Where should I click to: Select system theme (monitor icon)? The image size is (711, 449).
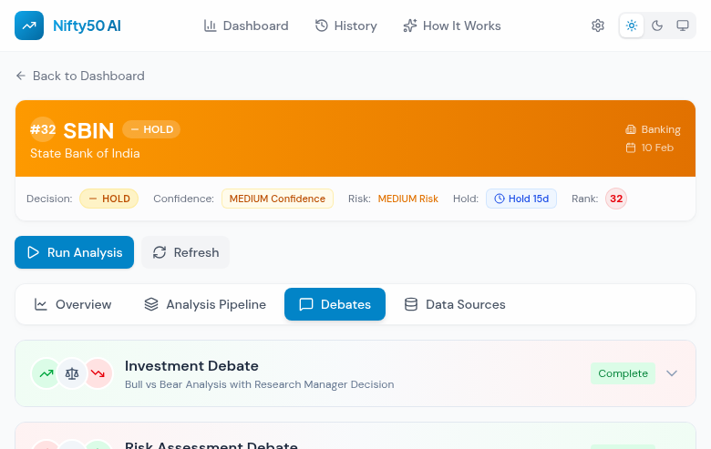(683, 26)
